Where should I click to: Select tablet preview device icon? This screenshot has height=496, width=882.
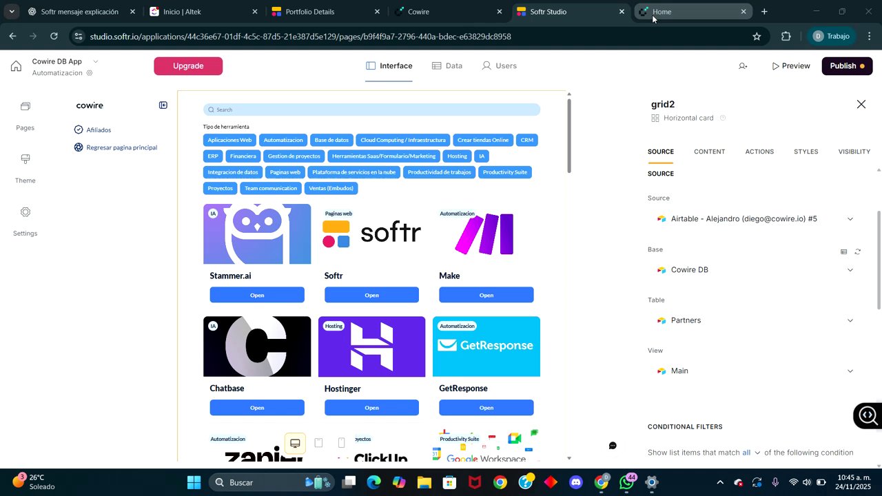318,443
